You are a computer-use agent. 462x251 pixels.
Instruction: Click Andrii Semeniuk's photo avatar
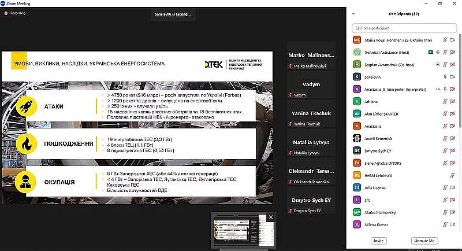(357, 138)
